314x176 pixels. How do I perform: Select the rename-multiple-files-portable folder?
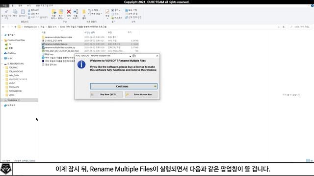[57, 37]
